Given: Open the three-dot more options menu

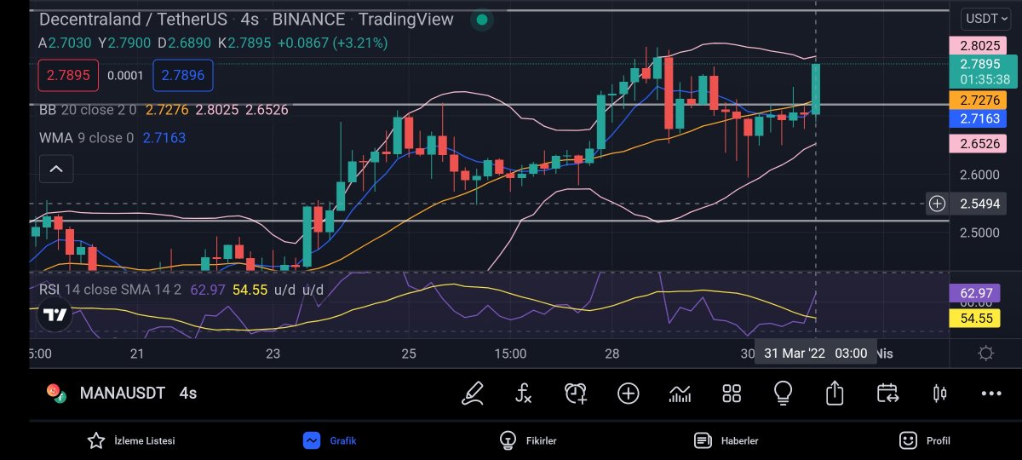Looking at the screenshot, I should click(x=991, y=394).
